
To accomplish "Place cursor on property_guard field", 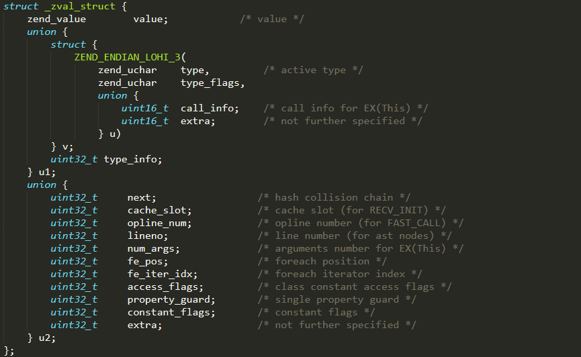I will (x=169, y=299).
